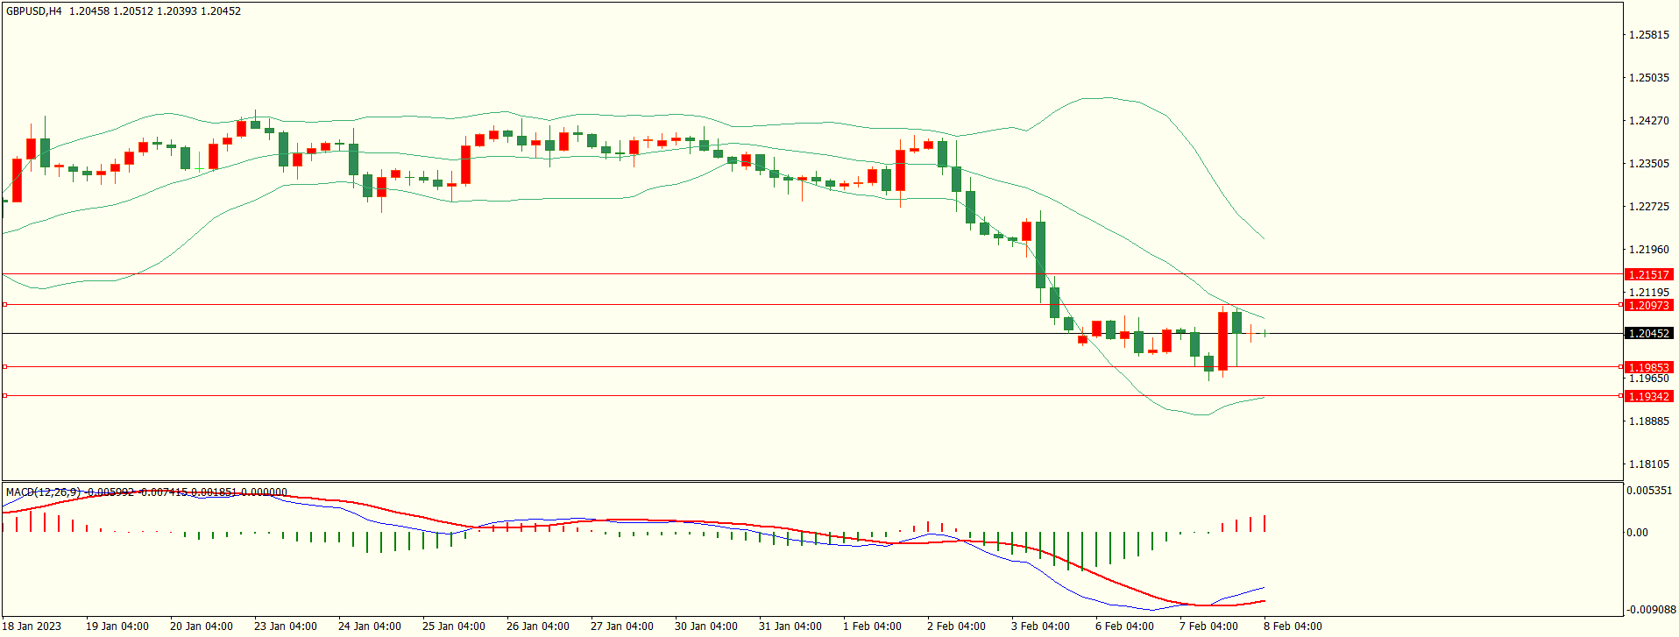Click the 30 Jan 04:00 time label
This screenshot has width=1679, height=637.
[705, 626]
